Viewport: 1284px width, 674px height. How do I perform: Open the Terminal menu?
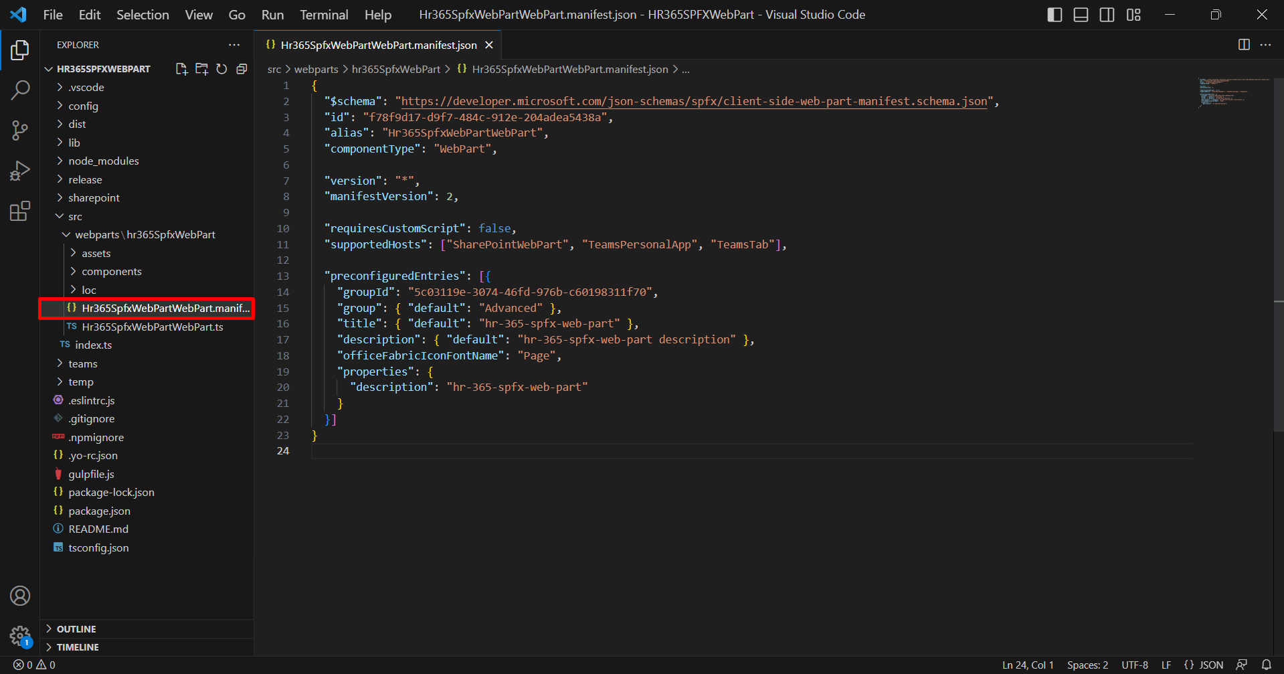pyautogui.click(x=324, y=15)
